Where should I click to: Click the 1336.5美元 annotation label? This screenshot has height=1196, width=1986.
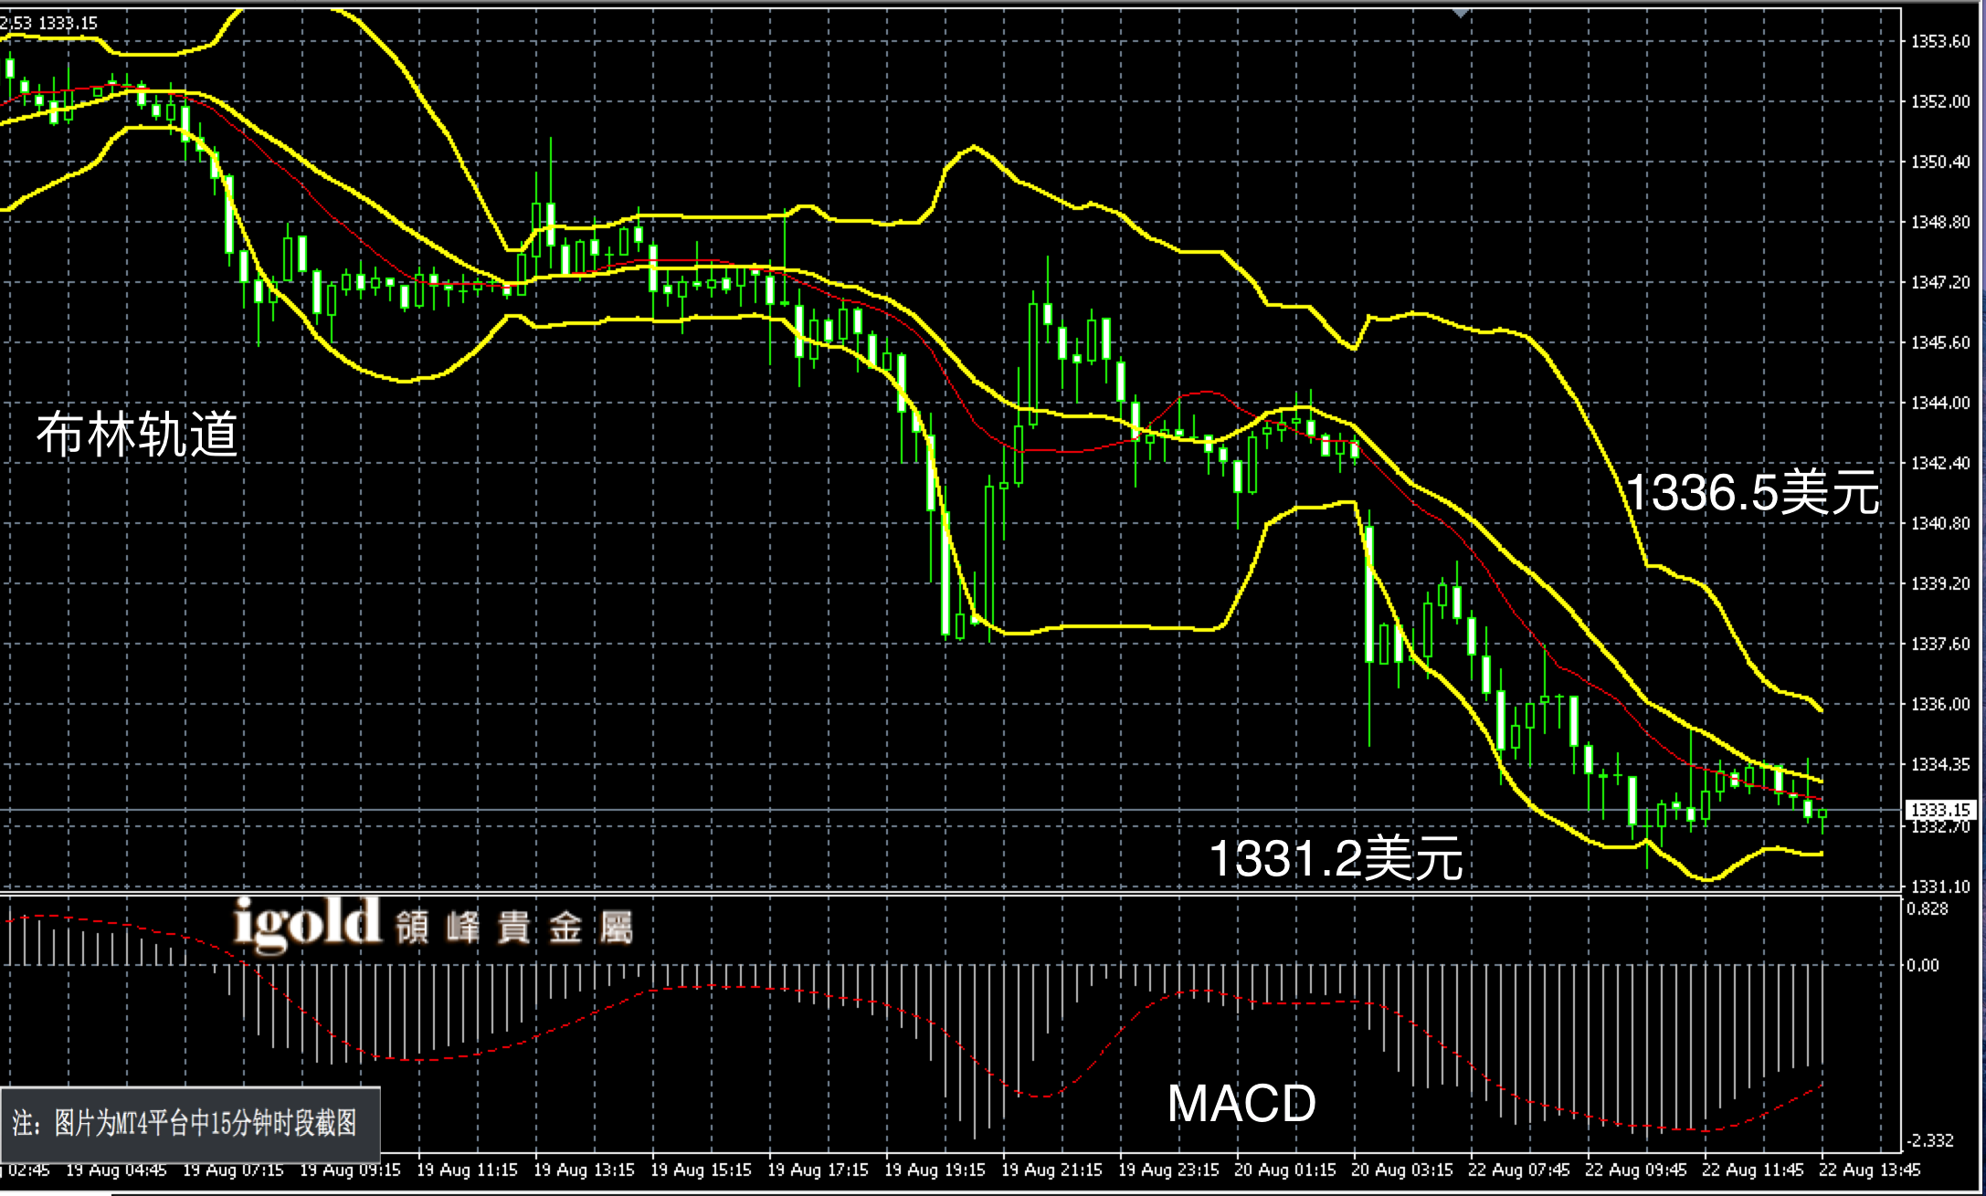click(1752, 493)
